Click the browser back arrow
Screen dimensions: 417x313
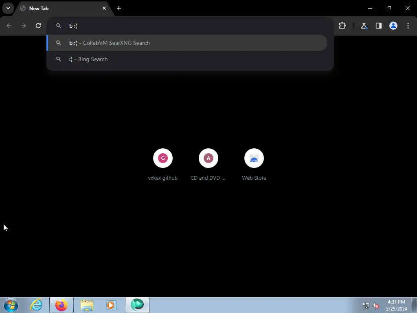pos(9,26)
